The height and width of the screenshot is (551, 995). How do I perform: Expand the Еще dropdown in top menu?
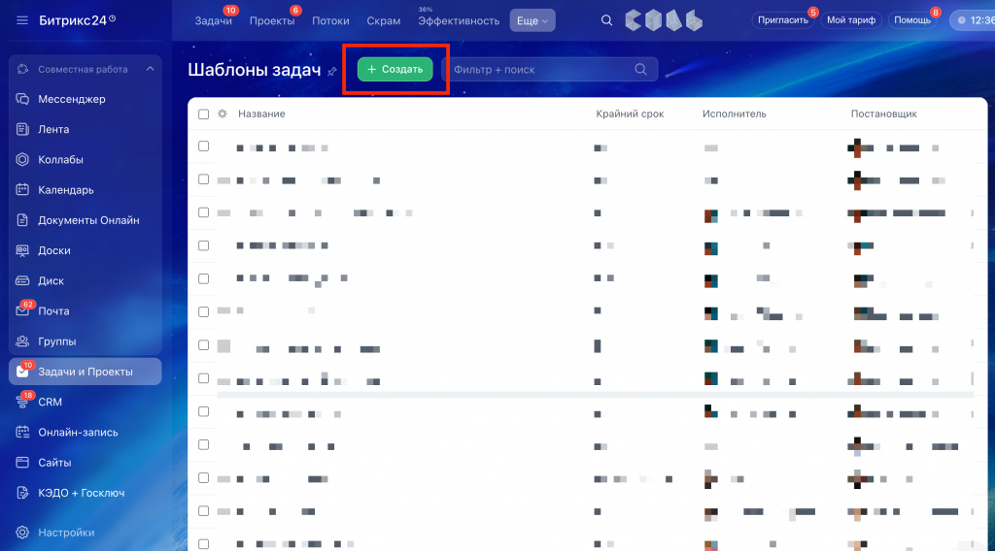click(532, 20)
